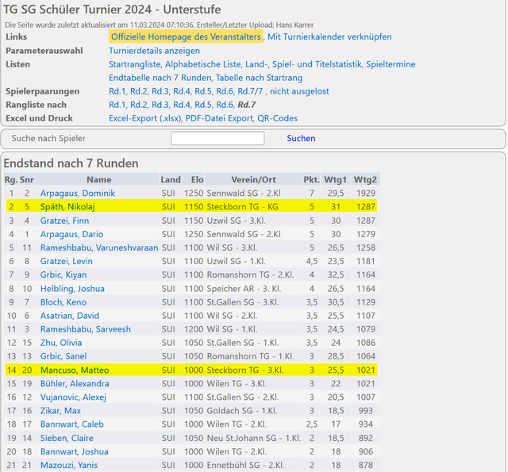Image resolution: width=508 pixels, height=472 pixels.
Task: Open Alphabetische Liste
Action: pyautogui.click(x=203, y=64)
